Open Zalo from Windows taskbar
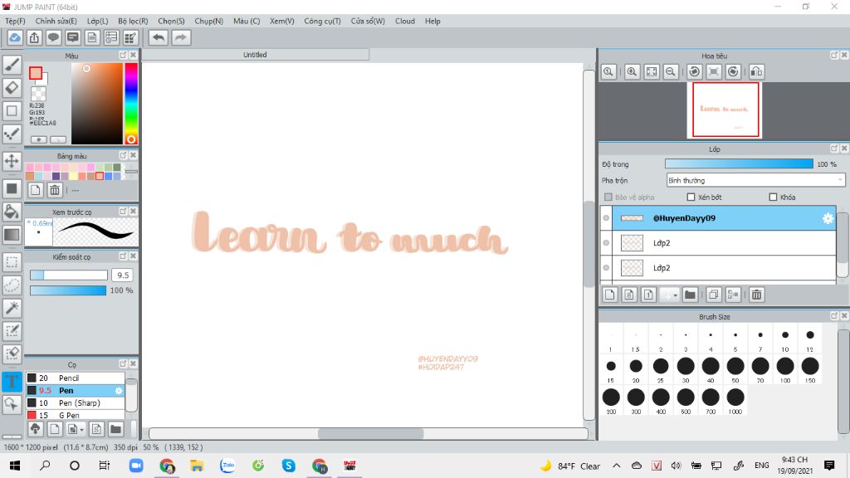This screenshot has width=850, height=478. point(227,466)
